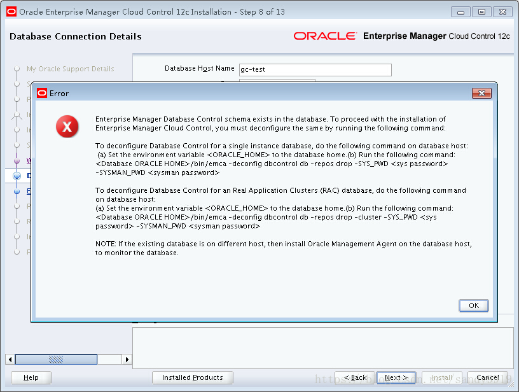Click the My Oracle Support Details step circle

(x=17, y=69)
